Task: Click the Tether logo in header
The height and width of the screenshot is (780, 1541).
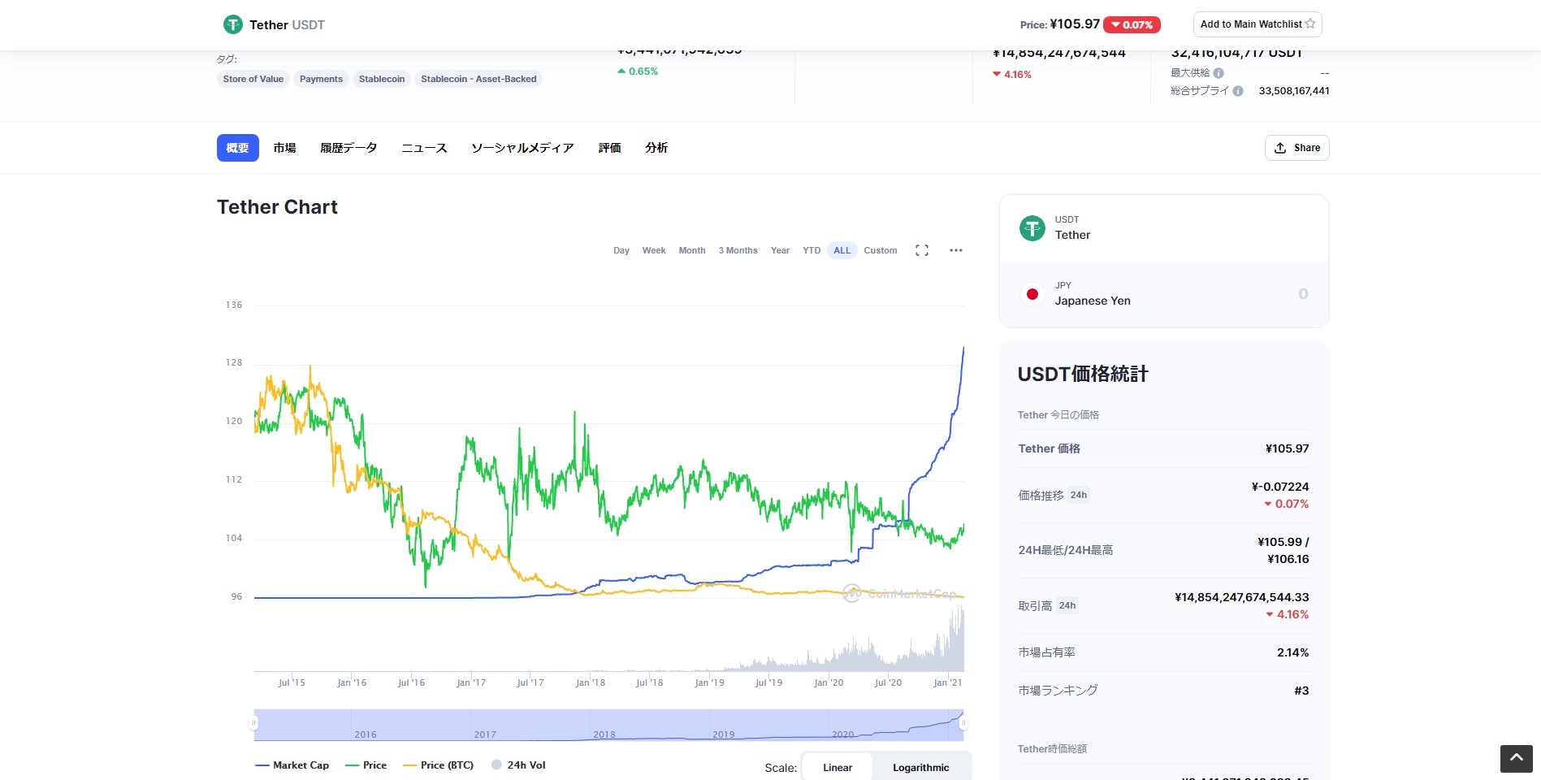Action: click(233, 24)
